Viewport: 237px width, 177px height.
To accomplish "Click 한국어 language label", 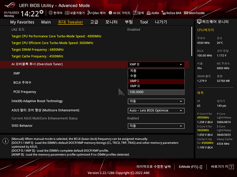I will pyautogui.click(x=58, y=13).
